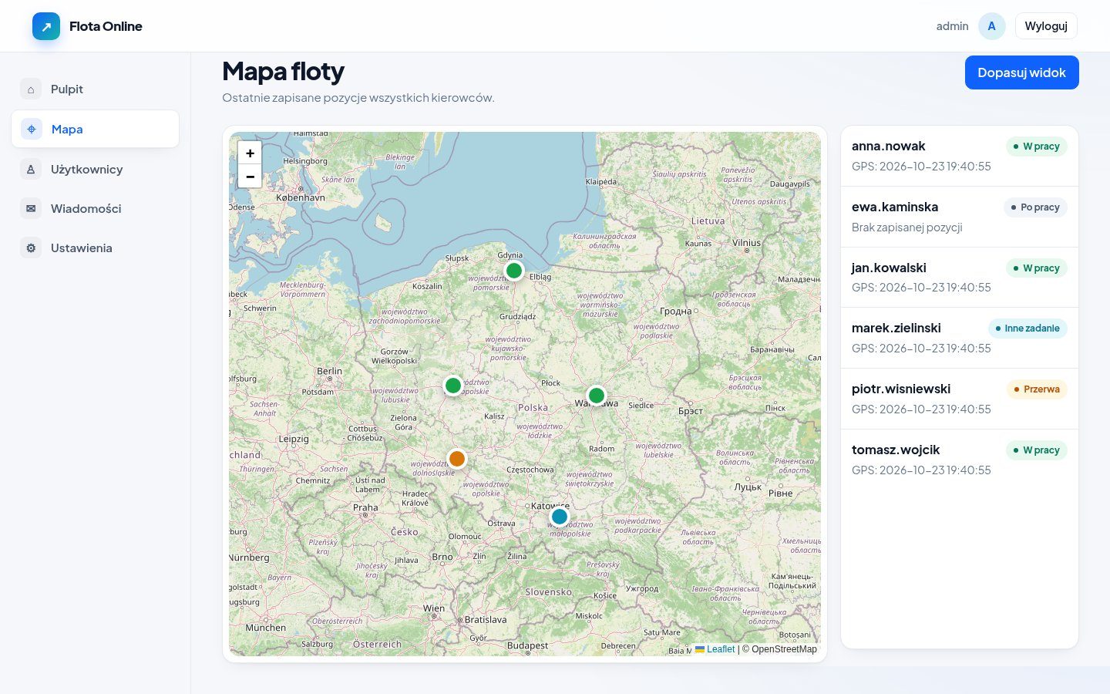Click the "Mapa floty" page heading
The image size is (1110, 694).
click(x=283, y=71)
